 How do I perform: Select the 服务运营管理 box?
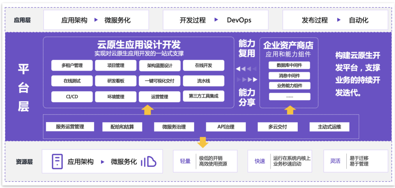[70, 127]
